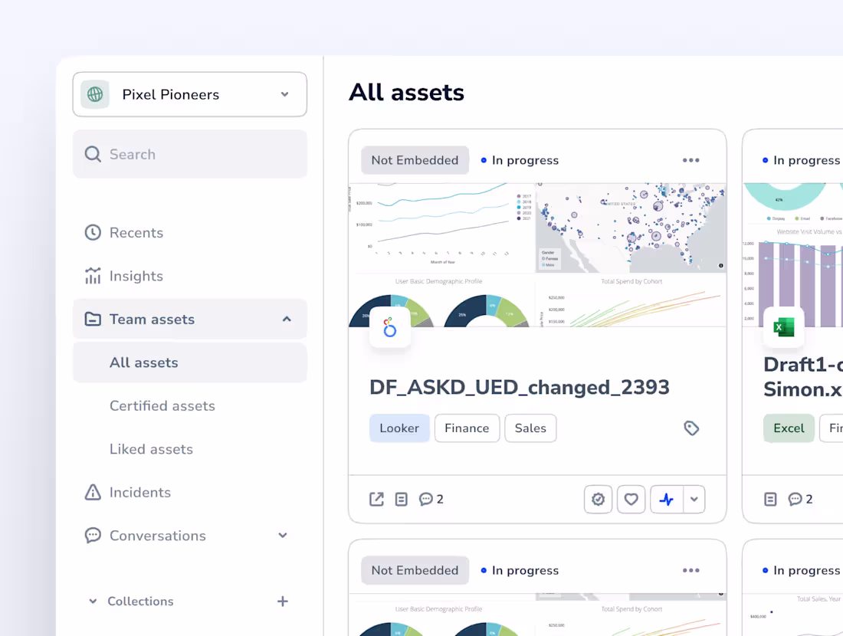843x636 pixels.
Task: Toggle the heart to like DF_ASKD asset
Action: click(x=631, y=499)
